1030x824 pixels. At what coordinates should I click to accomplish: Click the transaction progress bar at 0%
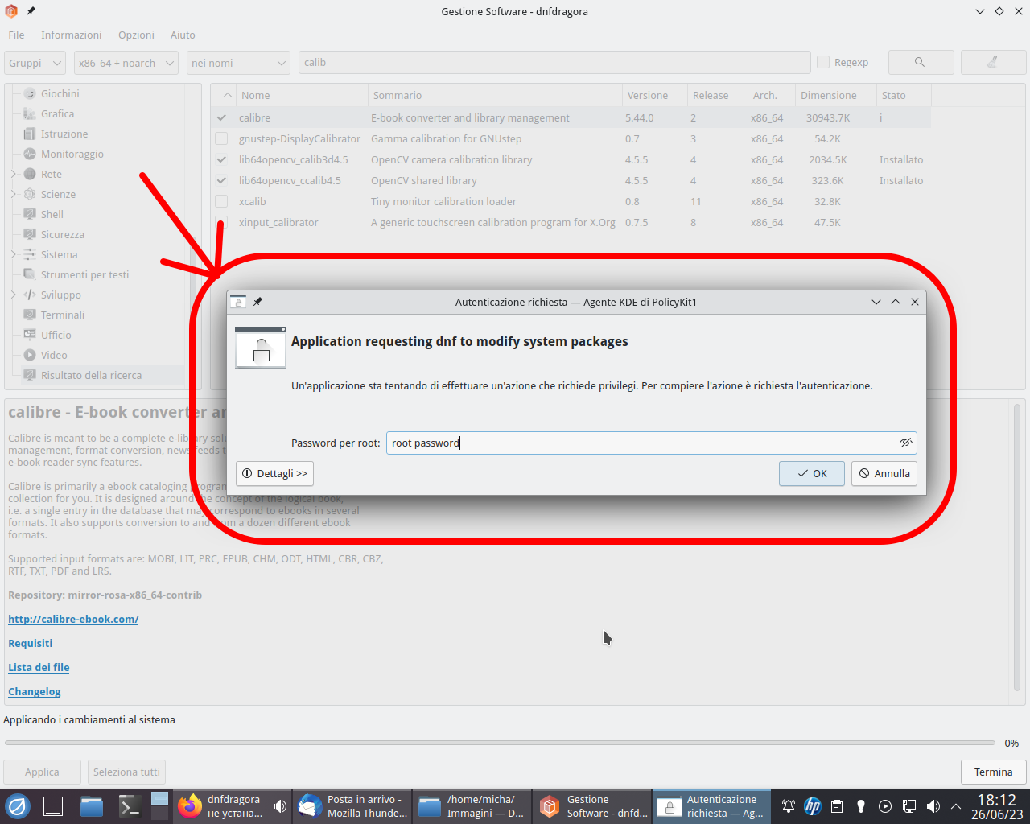[500, 743]
